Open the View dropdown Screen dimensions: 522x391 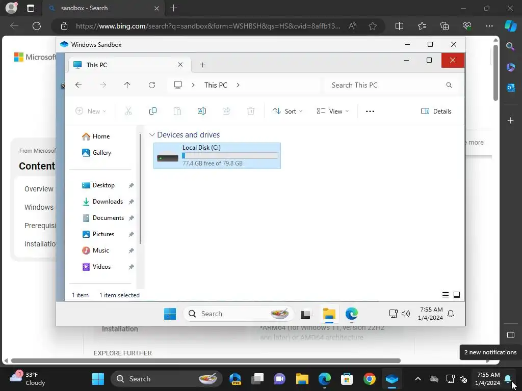pyautogui.click(x=332, y=111)
